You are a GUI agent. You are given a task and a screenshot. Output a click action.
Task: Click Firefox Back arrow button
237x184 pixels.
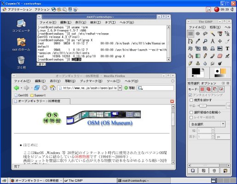17,88
